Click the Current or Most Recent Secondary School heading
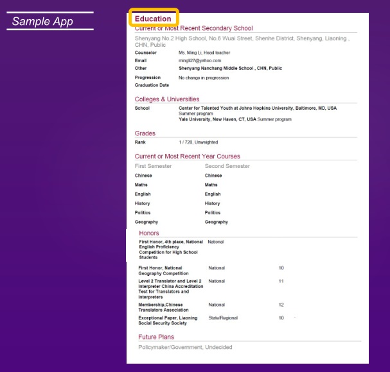Screen dimensions: 390x372 [194, 28]
